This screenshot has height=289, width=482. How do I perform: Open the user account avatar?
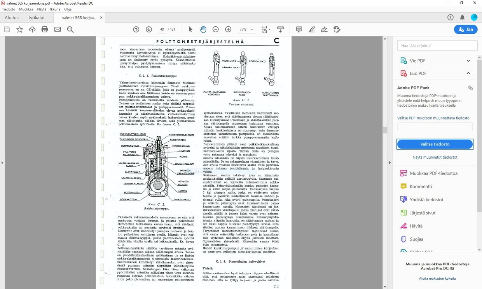(474, 17)
